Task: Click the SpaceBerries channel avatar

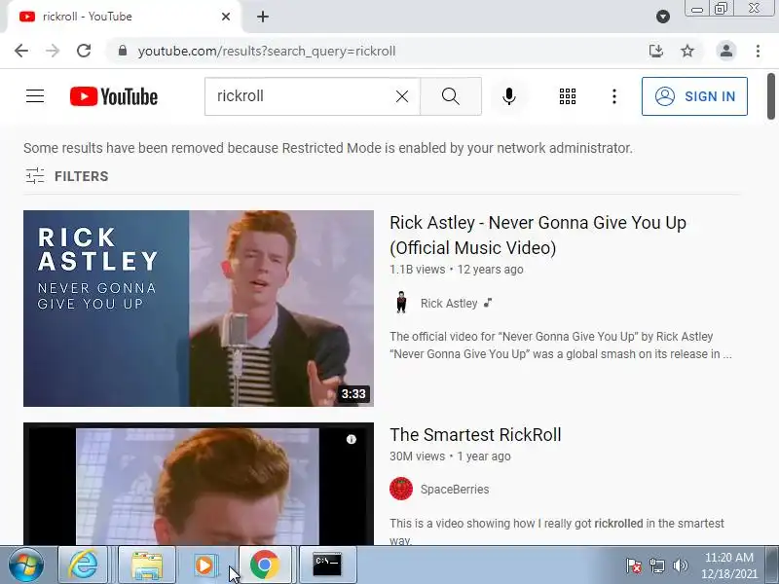Action: point(401,489)
